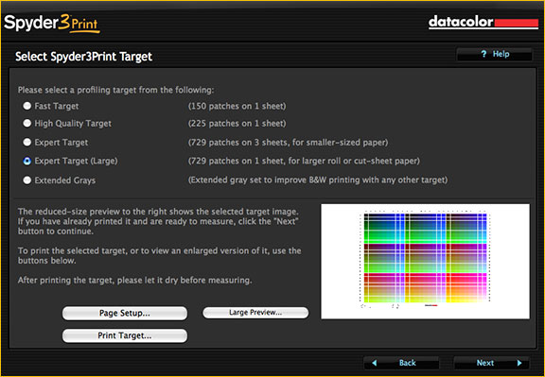Click 'After printing the target' instruction text
This screenshot has height=377, width=545.
pyautogui.click(x=135, y=280)
